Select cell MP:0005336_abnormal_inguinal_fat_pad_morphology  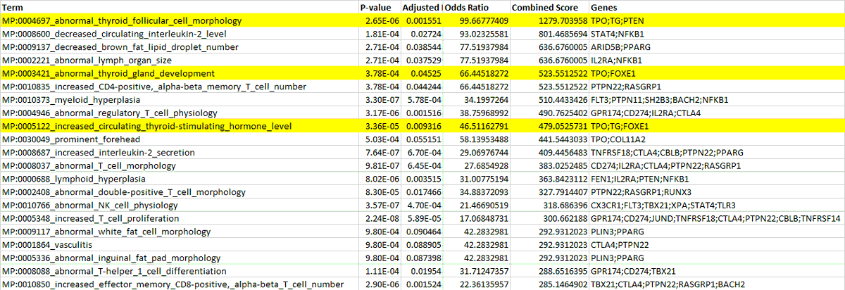point(178,258)
